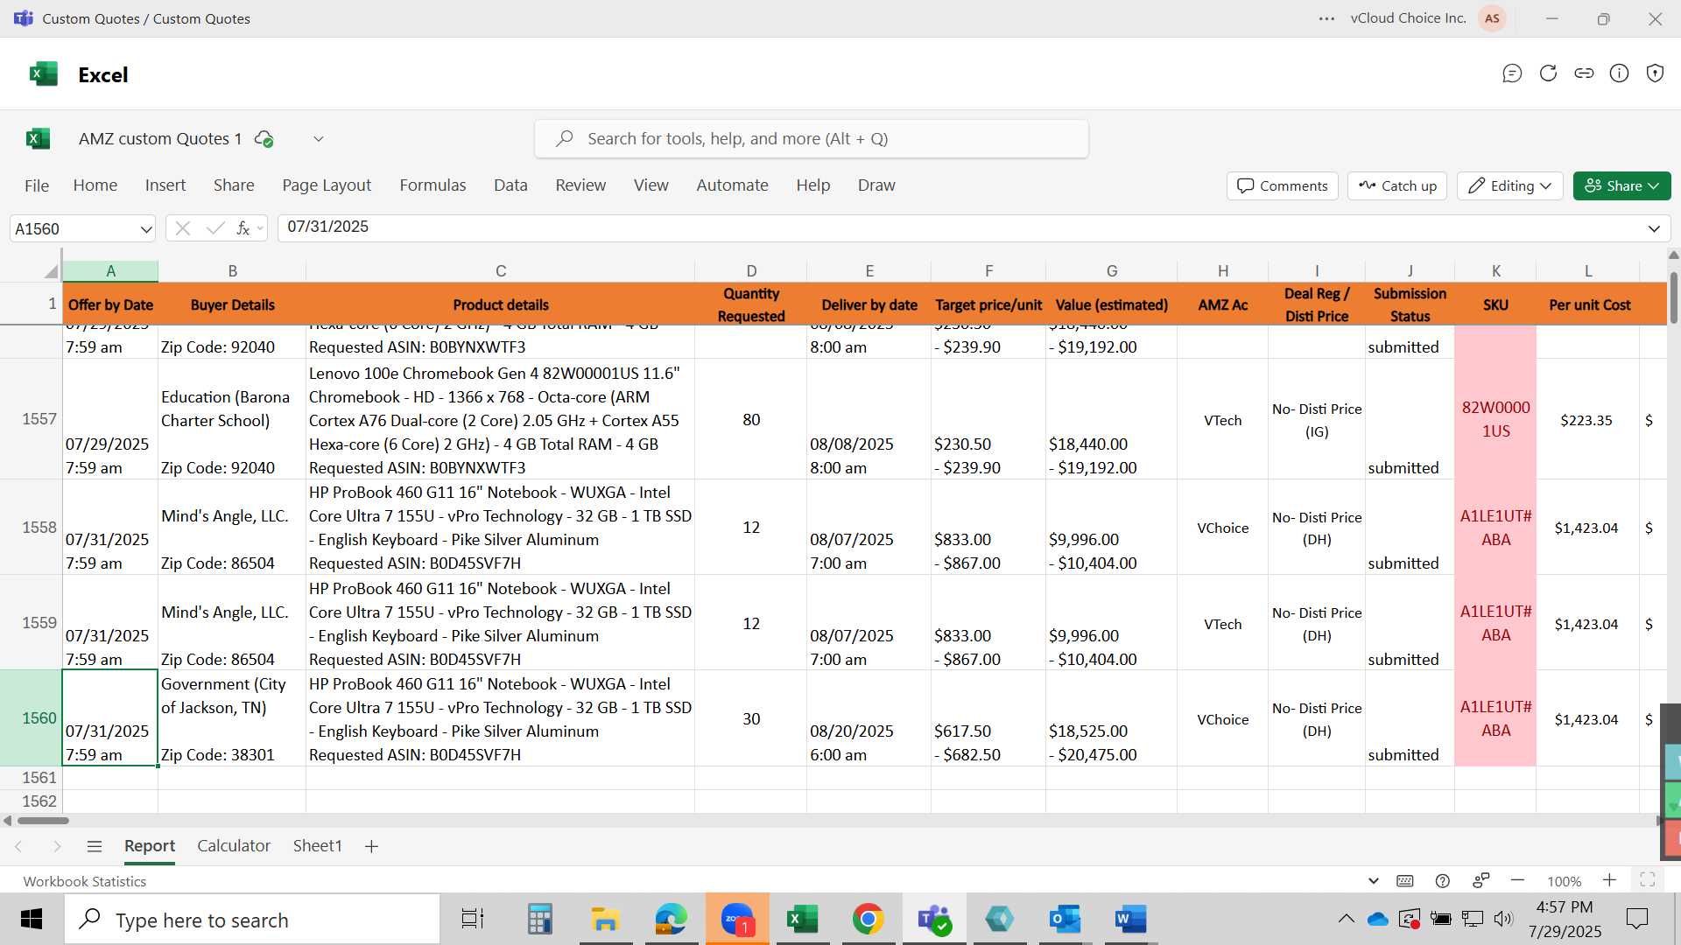
Task: Toggle full screen icon in status bar
Action: point(1647,880)
